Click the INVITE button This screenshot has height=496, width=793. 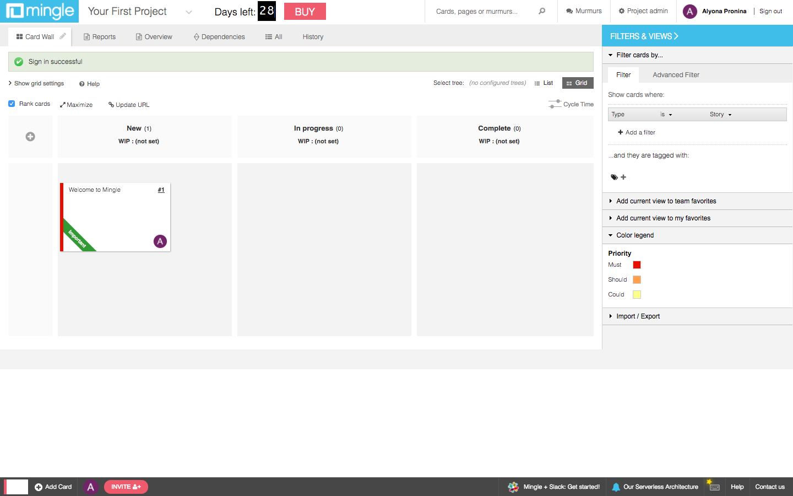tap(126, 487)
